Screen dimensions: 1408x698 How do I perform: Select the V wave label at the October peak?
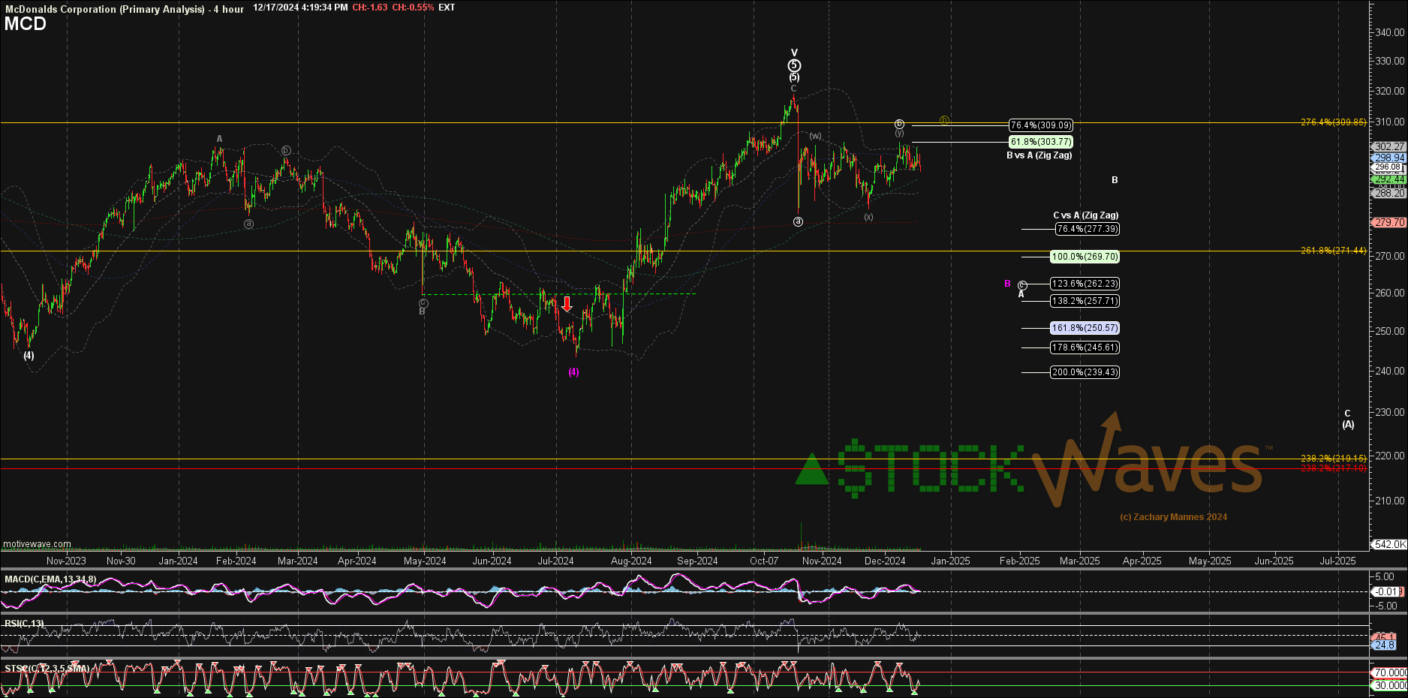[794, 53]
